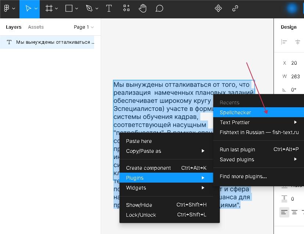304x234 pixels.
Task: Open the Figma main menu
Action: pos(9,8)
